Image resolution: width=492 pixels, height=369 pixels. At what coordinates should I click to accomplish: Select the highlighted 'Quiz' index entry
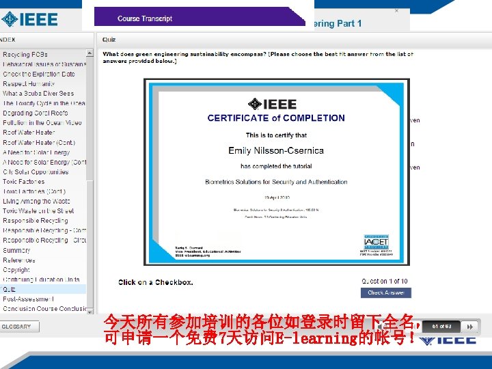[43, 289]
